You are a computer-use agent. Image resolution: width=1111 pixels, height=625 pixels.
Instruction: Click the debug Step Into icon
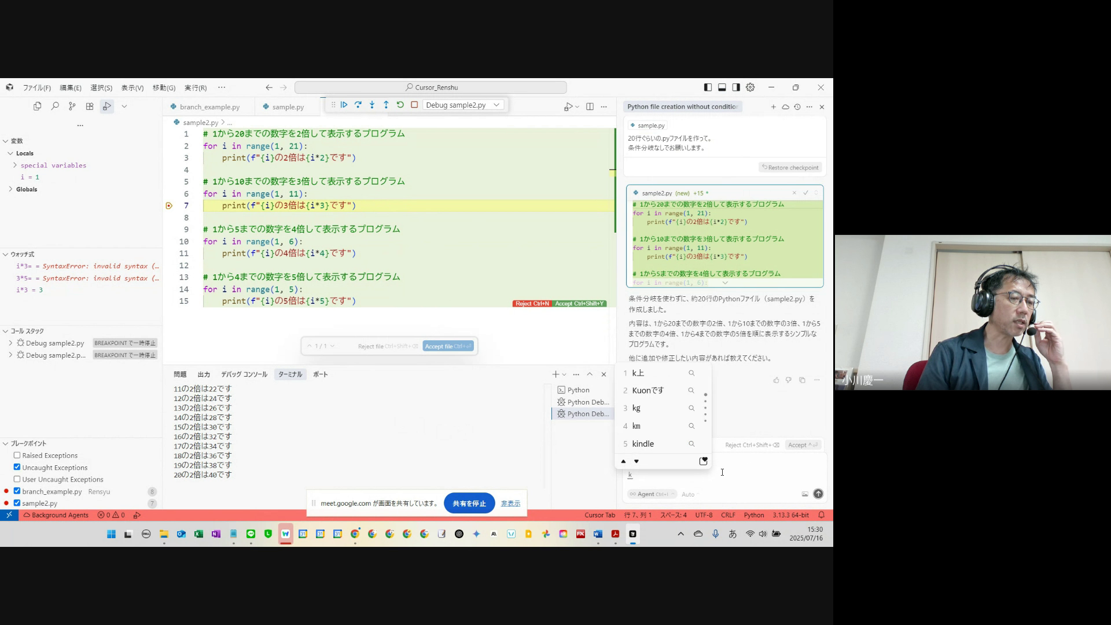[372, 105]
